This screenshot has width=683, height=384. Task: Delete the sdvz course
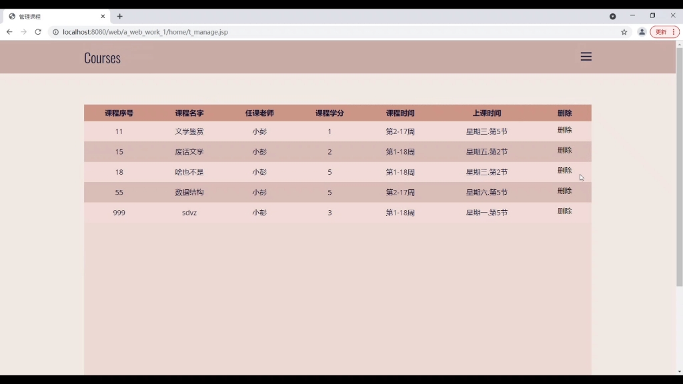[x=564, y=211]
